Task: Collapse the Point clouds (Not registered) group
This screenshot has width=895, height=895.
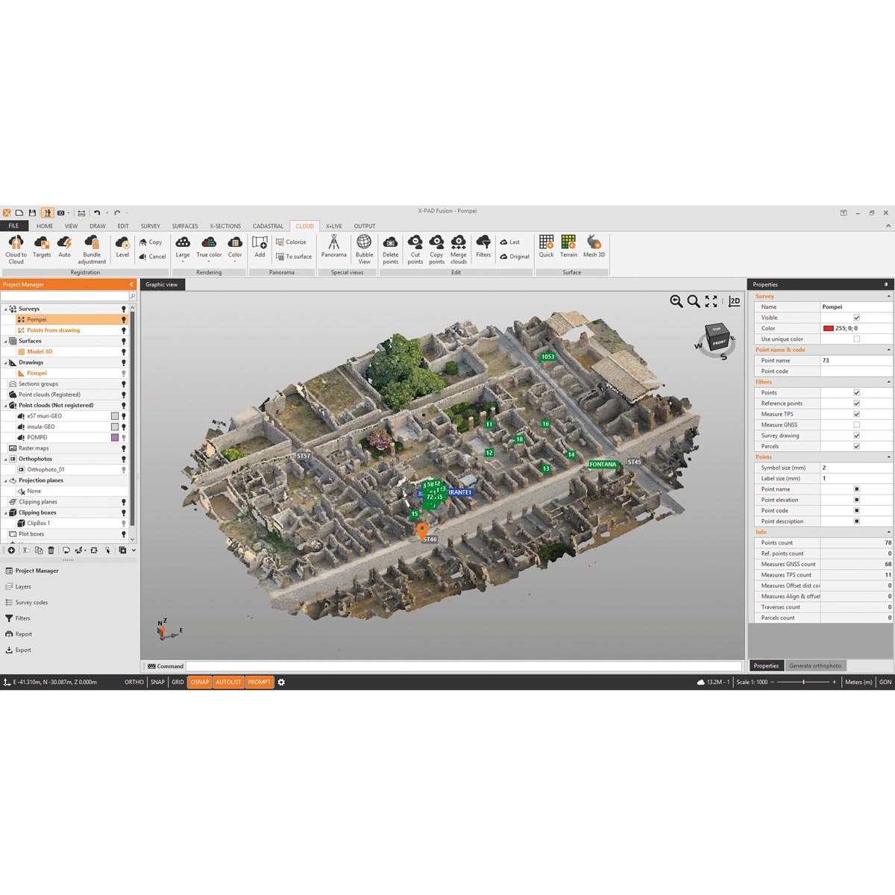Action: click(x=5, y=406)
